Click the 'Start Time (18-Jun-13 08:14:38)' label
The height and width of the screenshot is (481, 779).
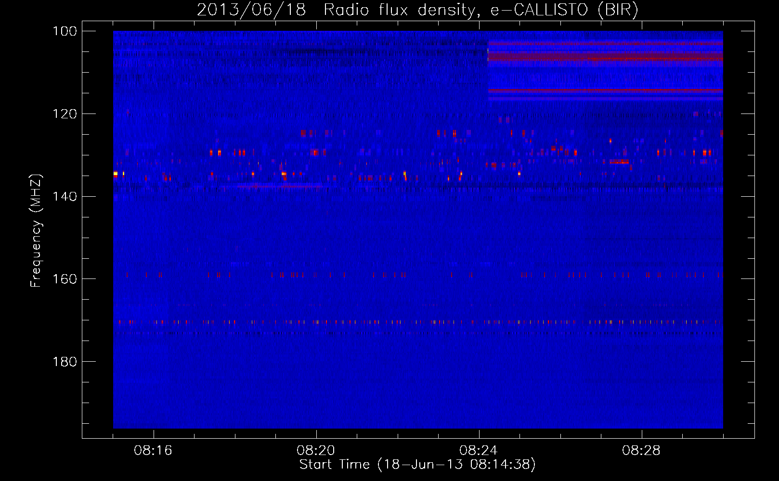tap(417, 465)
